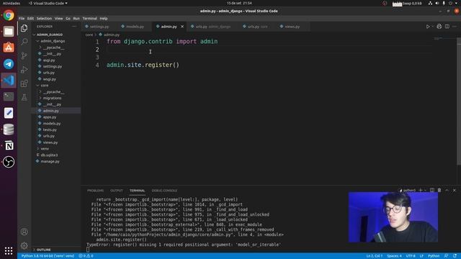The width and height of the screenshot is (461, 259).
Task: Switch to the DEBUG CONSOLE panel tab
Action: click(164, 191)
